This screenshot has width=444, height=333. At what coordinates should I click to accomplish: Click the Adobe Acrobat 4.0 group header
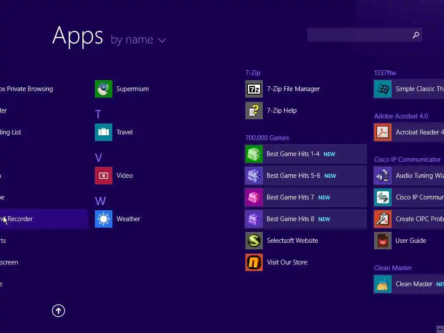401,116
